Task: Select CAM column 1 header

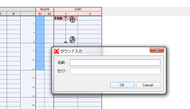Action: coord(66,14)
